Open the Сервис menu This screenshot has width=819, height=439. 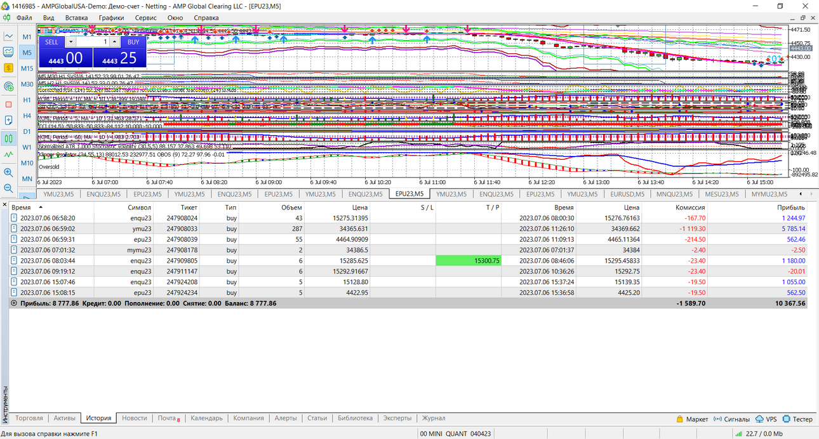point(146,18)
